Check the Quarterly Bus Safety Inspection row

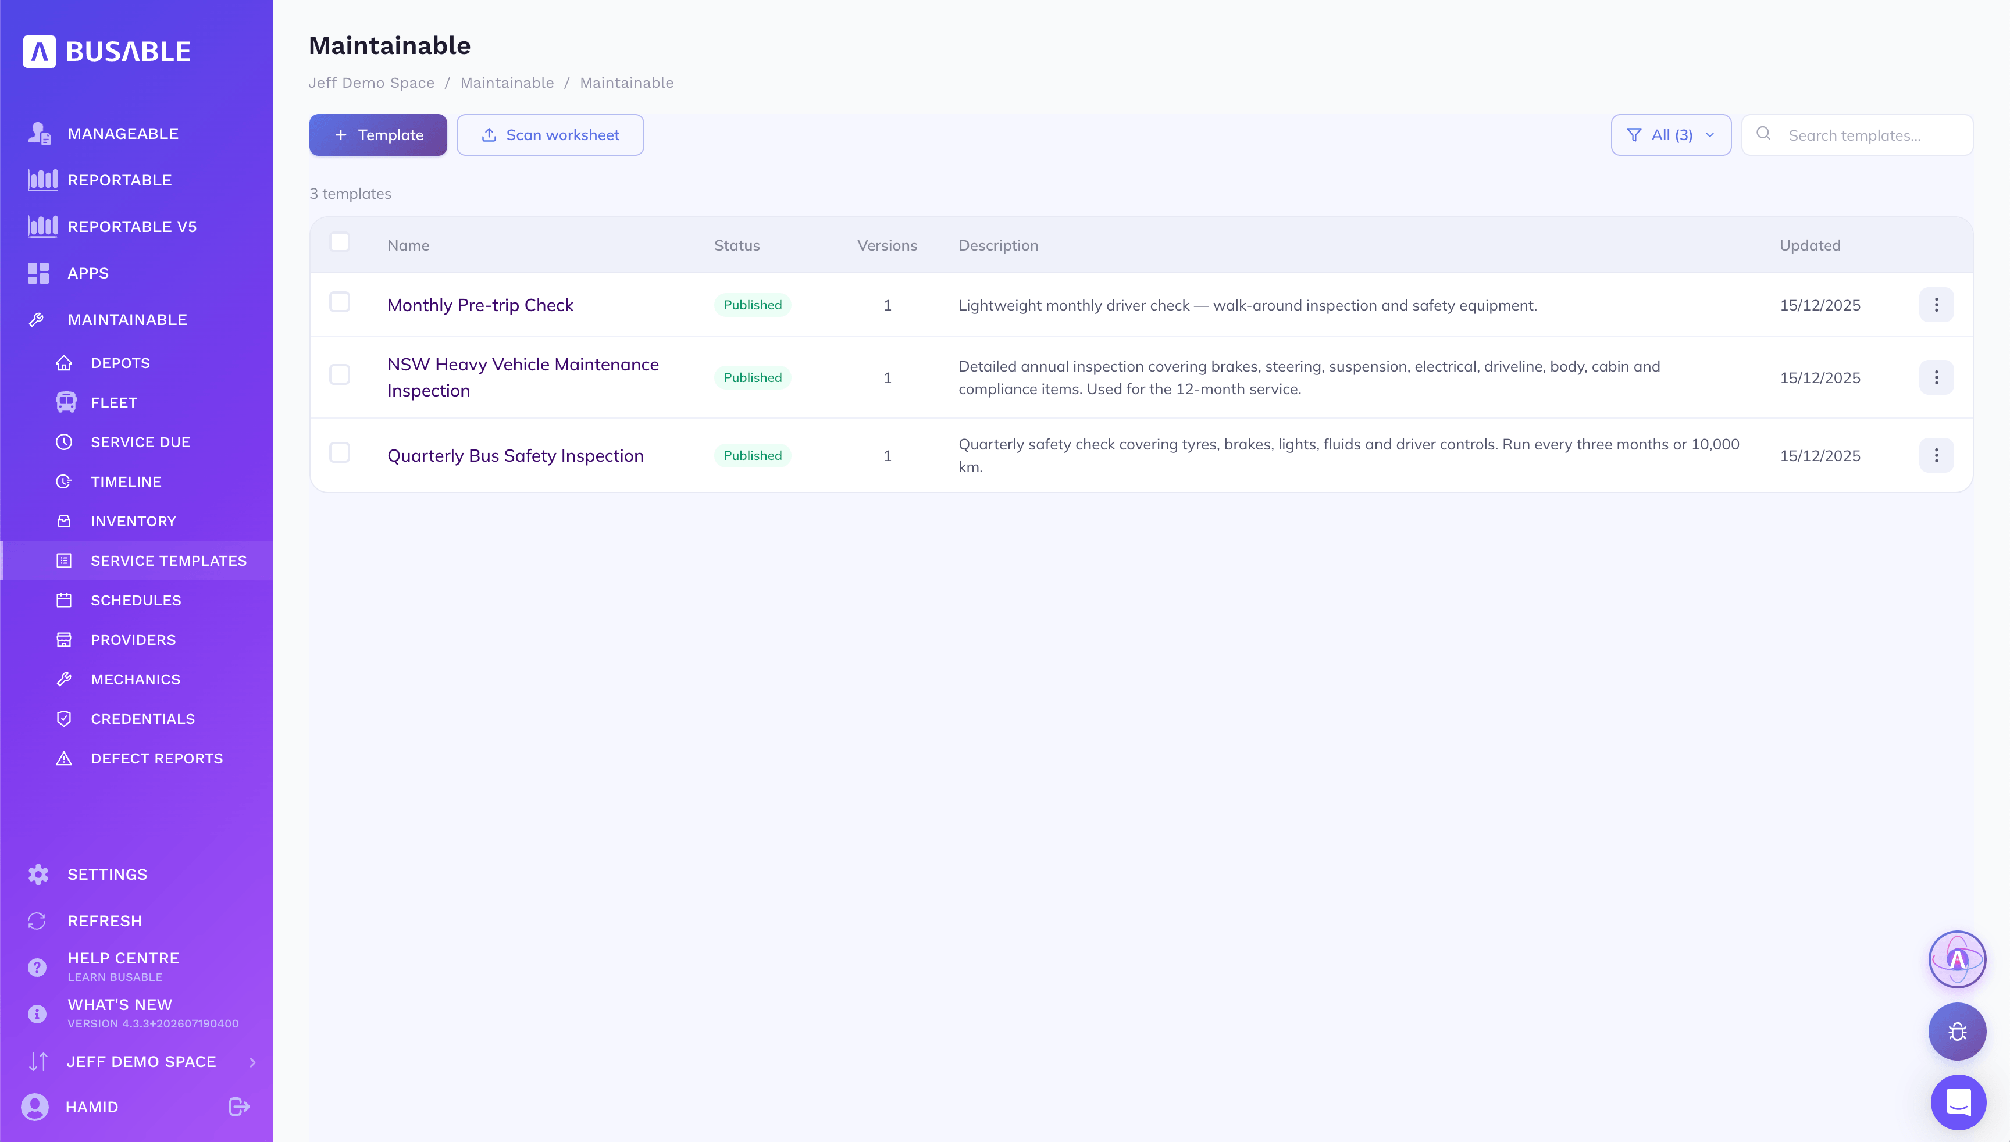tap(340, 452)
